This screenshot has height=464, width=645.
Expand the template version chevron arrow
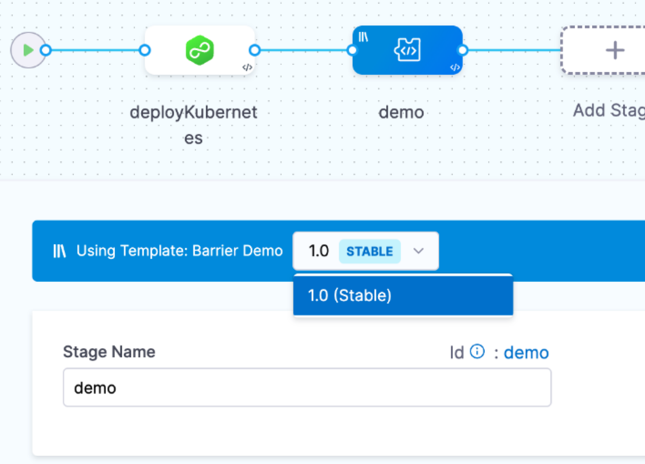(418, 251)
